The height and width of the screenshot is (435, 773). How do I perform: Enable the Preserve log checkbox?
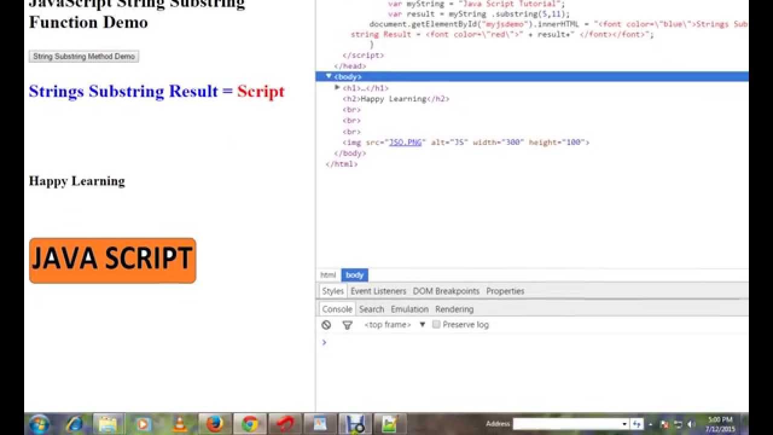point(436,324)
